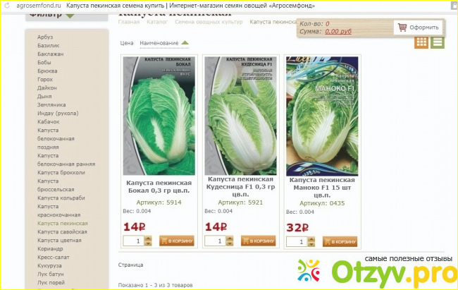Open Каталог breadcrumb link
This screenshot has height=290, width=458.
pos(157,22)
